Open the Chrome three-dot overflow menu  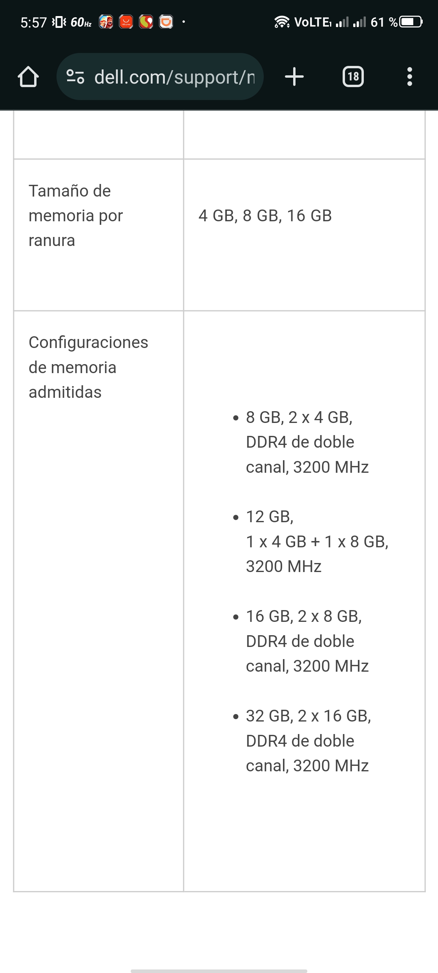pos(409,77)
